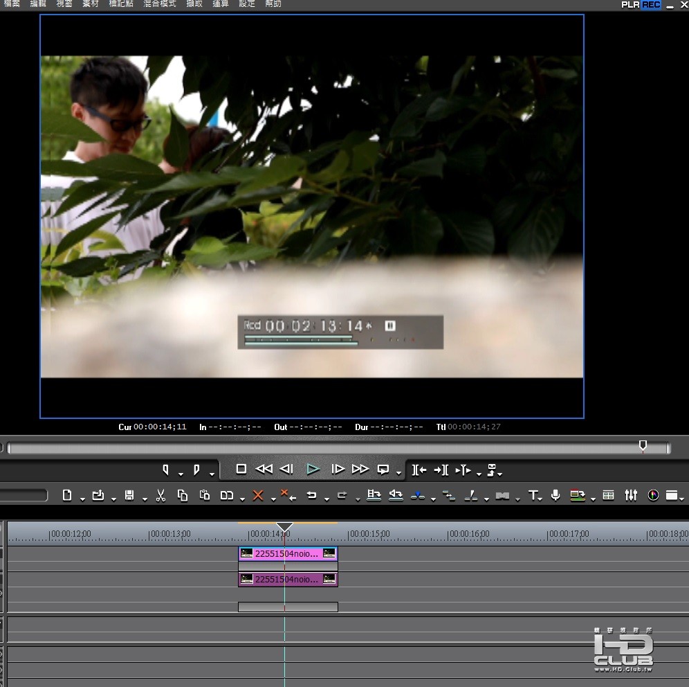Step forward one frame
The width and height of the screenshot is (689, 687).
tap(338, 470)
